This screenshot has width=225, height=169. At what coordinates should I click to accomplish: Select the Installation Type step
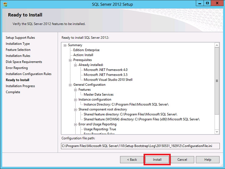(18, 44)
